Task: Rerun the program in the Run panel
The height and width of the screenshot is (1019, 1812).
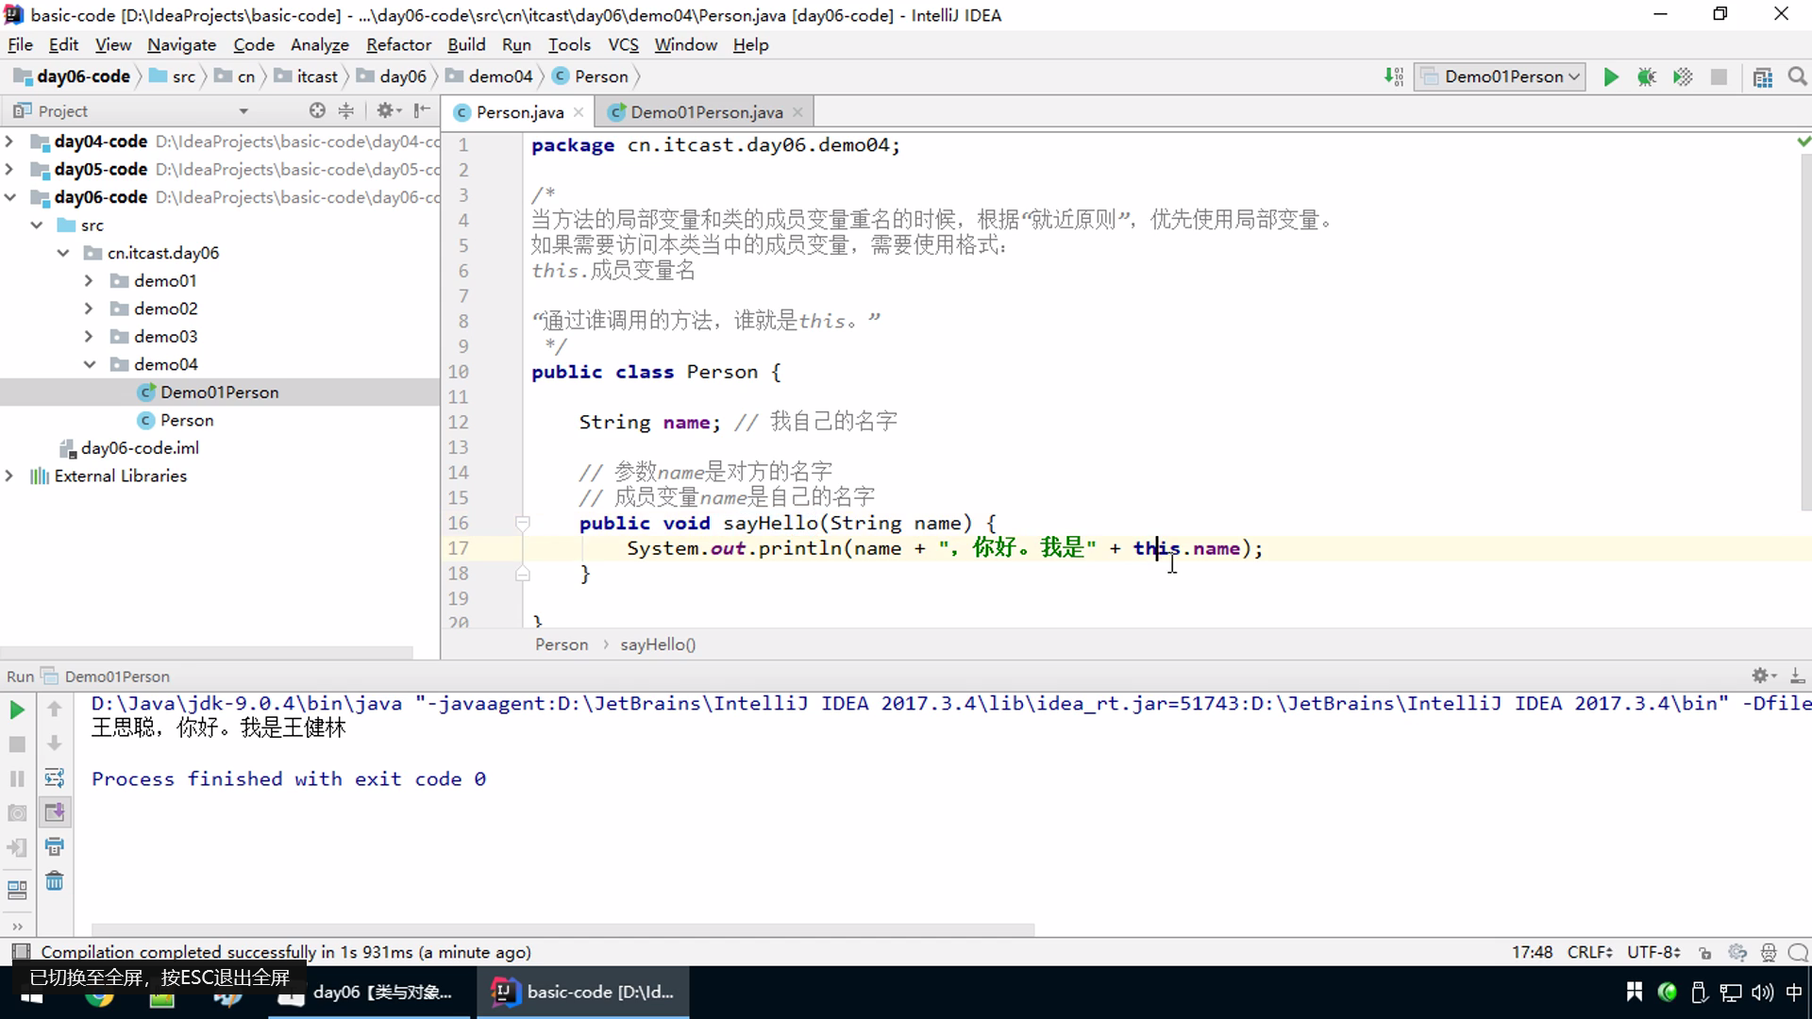Action: pyautogui.click(x=17, y=710)
